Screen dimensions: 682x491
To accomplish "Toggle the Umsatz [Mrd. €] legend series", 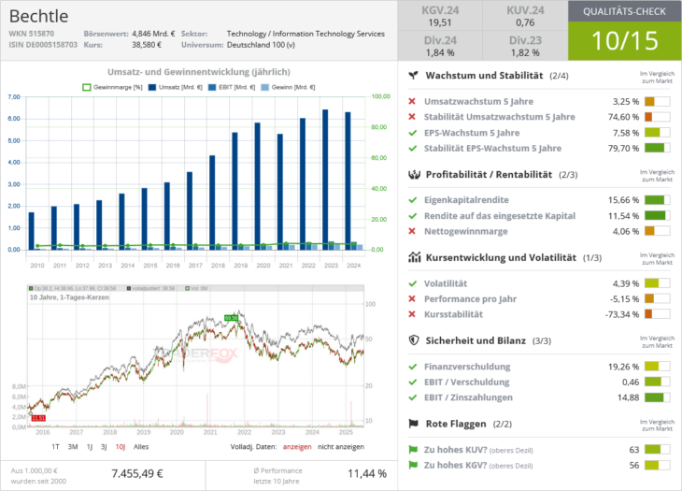I will [176, 87].
